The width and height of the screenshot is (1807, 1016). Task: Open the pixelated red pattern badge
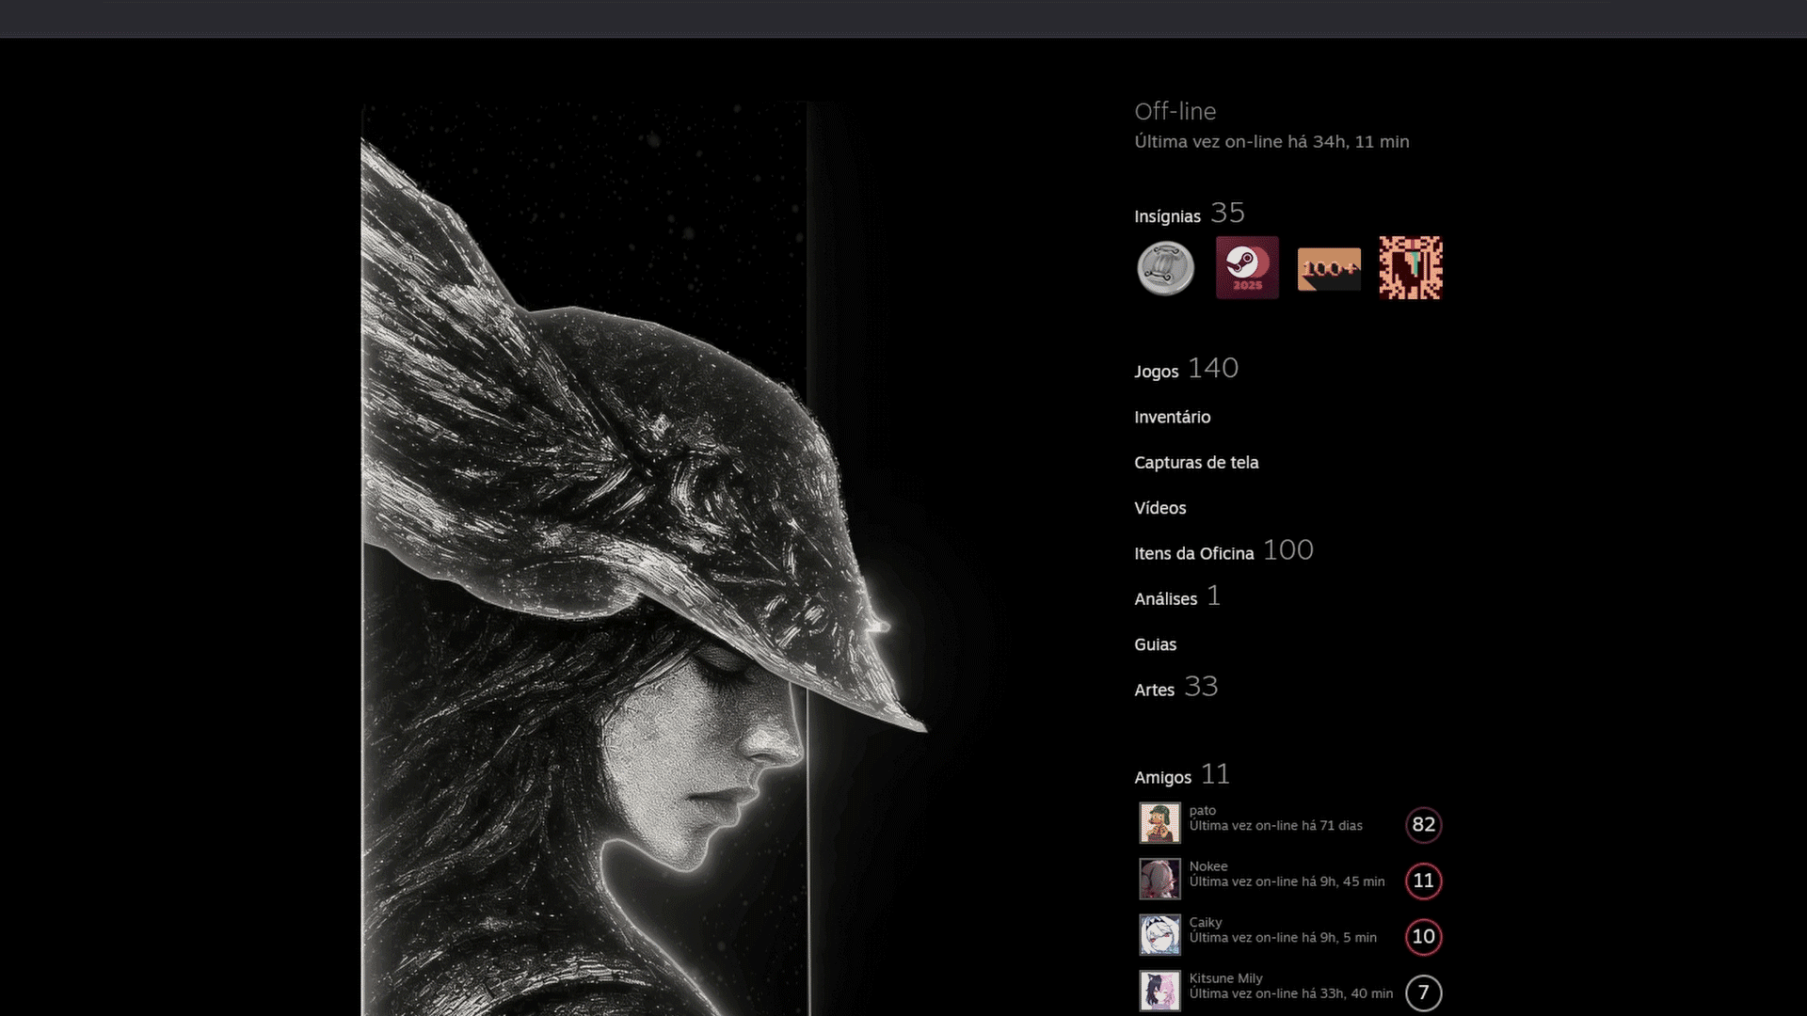[1410, 268]
